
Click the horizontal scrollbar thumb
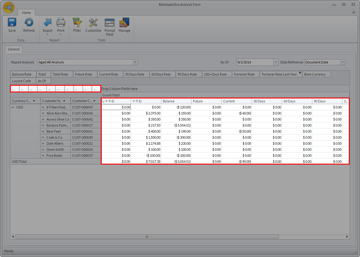[147, 237]
